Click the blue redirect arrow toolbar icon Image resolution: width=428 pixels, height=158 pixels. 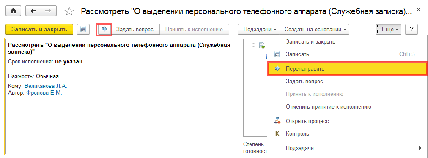pyautogui.click(x=104, y=29)
